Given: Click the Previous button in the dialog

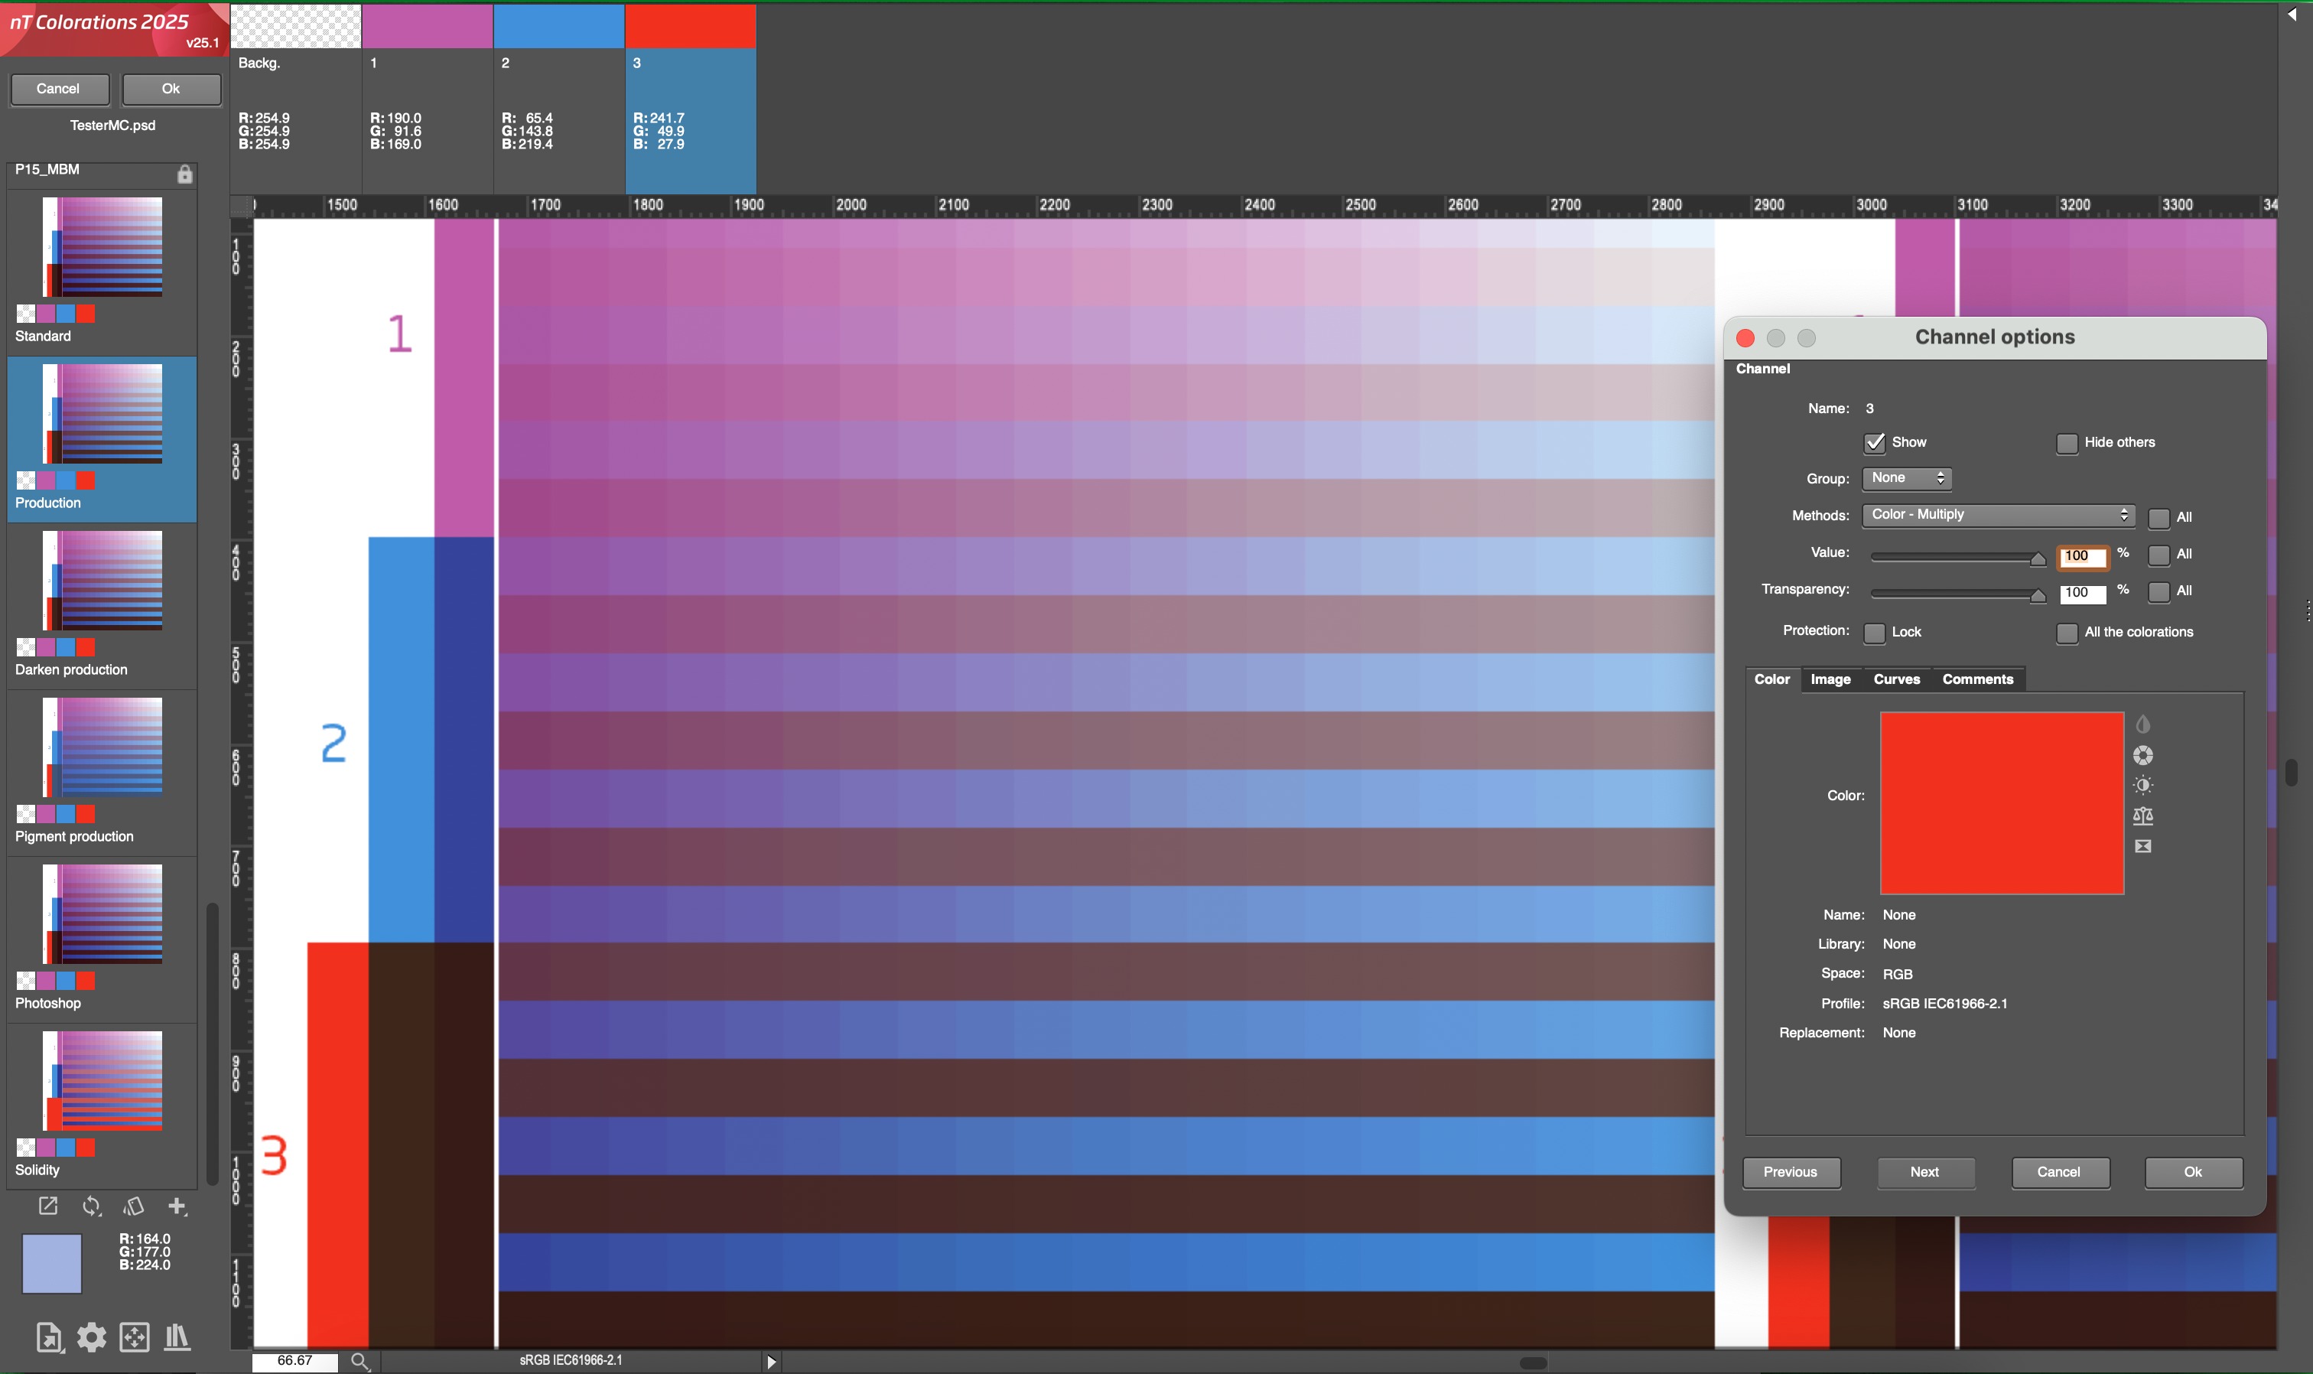Looking at the screenshot, I should point(1790,1172).
